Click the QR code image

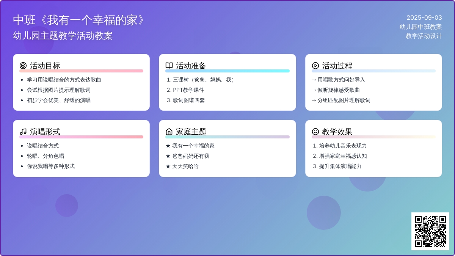click(430, 231)
